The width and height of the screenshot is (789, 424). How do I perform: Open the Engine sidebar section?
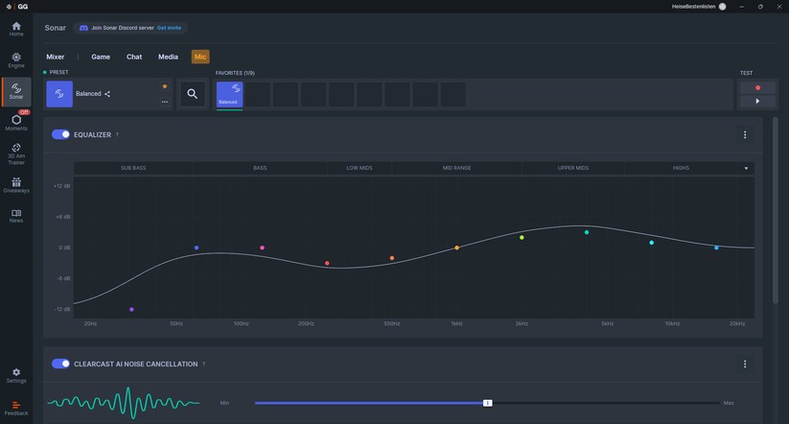pyautogui.click(x=16, y=59)
